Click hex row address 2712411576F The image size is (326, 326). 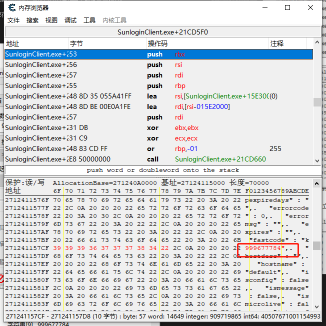coord(27,200)
